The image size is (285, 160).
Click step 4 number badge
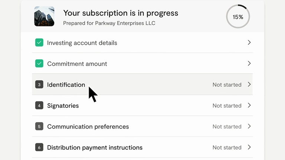[39, 106]
